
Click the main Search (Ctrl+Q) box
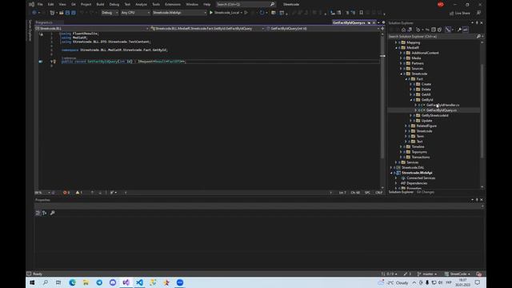tap(246, 5)
